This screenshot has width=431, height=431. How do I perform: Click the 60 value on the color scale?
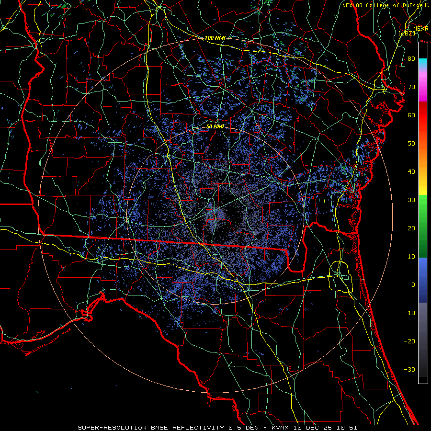coord(411,115)
